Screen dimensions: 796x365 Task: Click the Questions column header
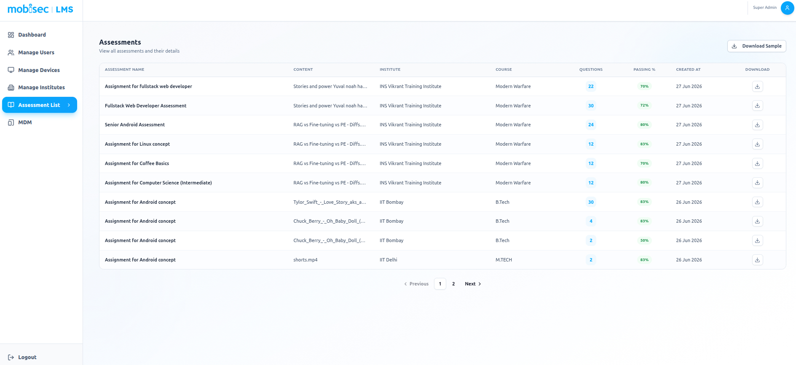(591, 69)
